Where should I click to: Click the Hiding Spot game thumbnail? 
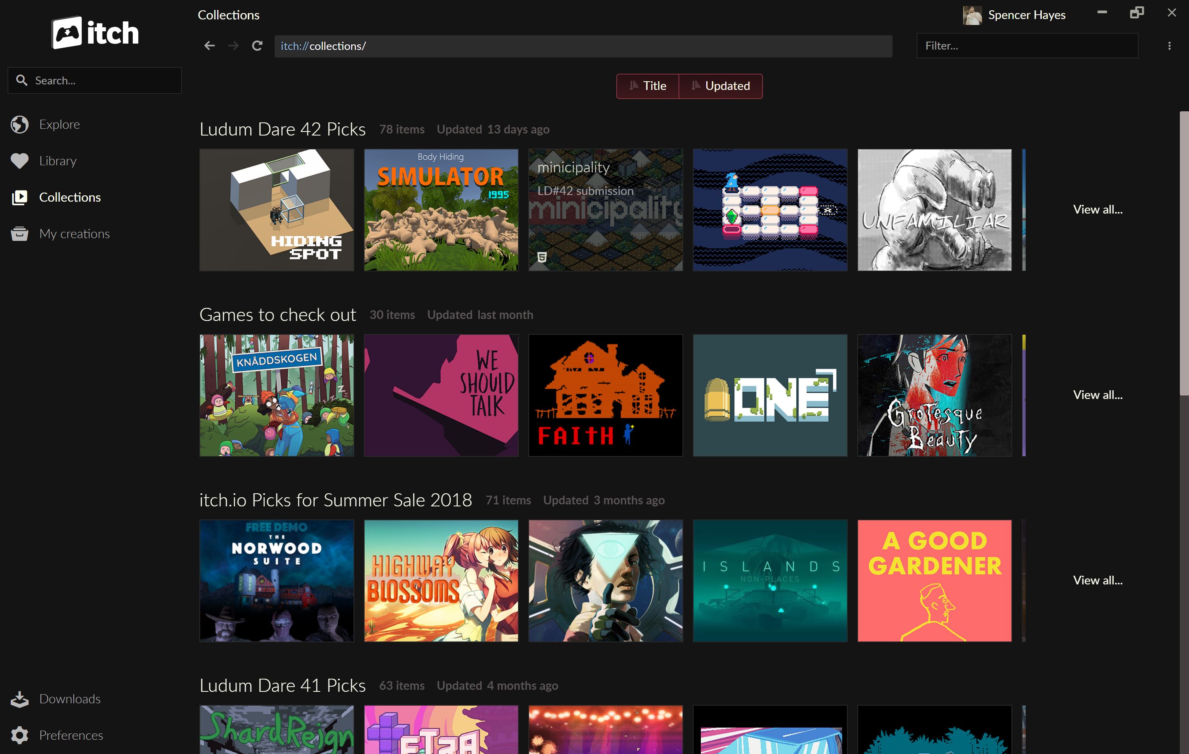coord(277,209)
